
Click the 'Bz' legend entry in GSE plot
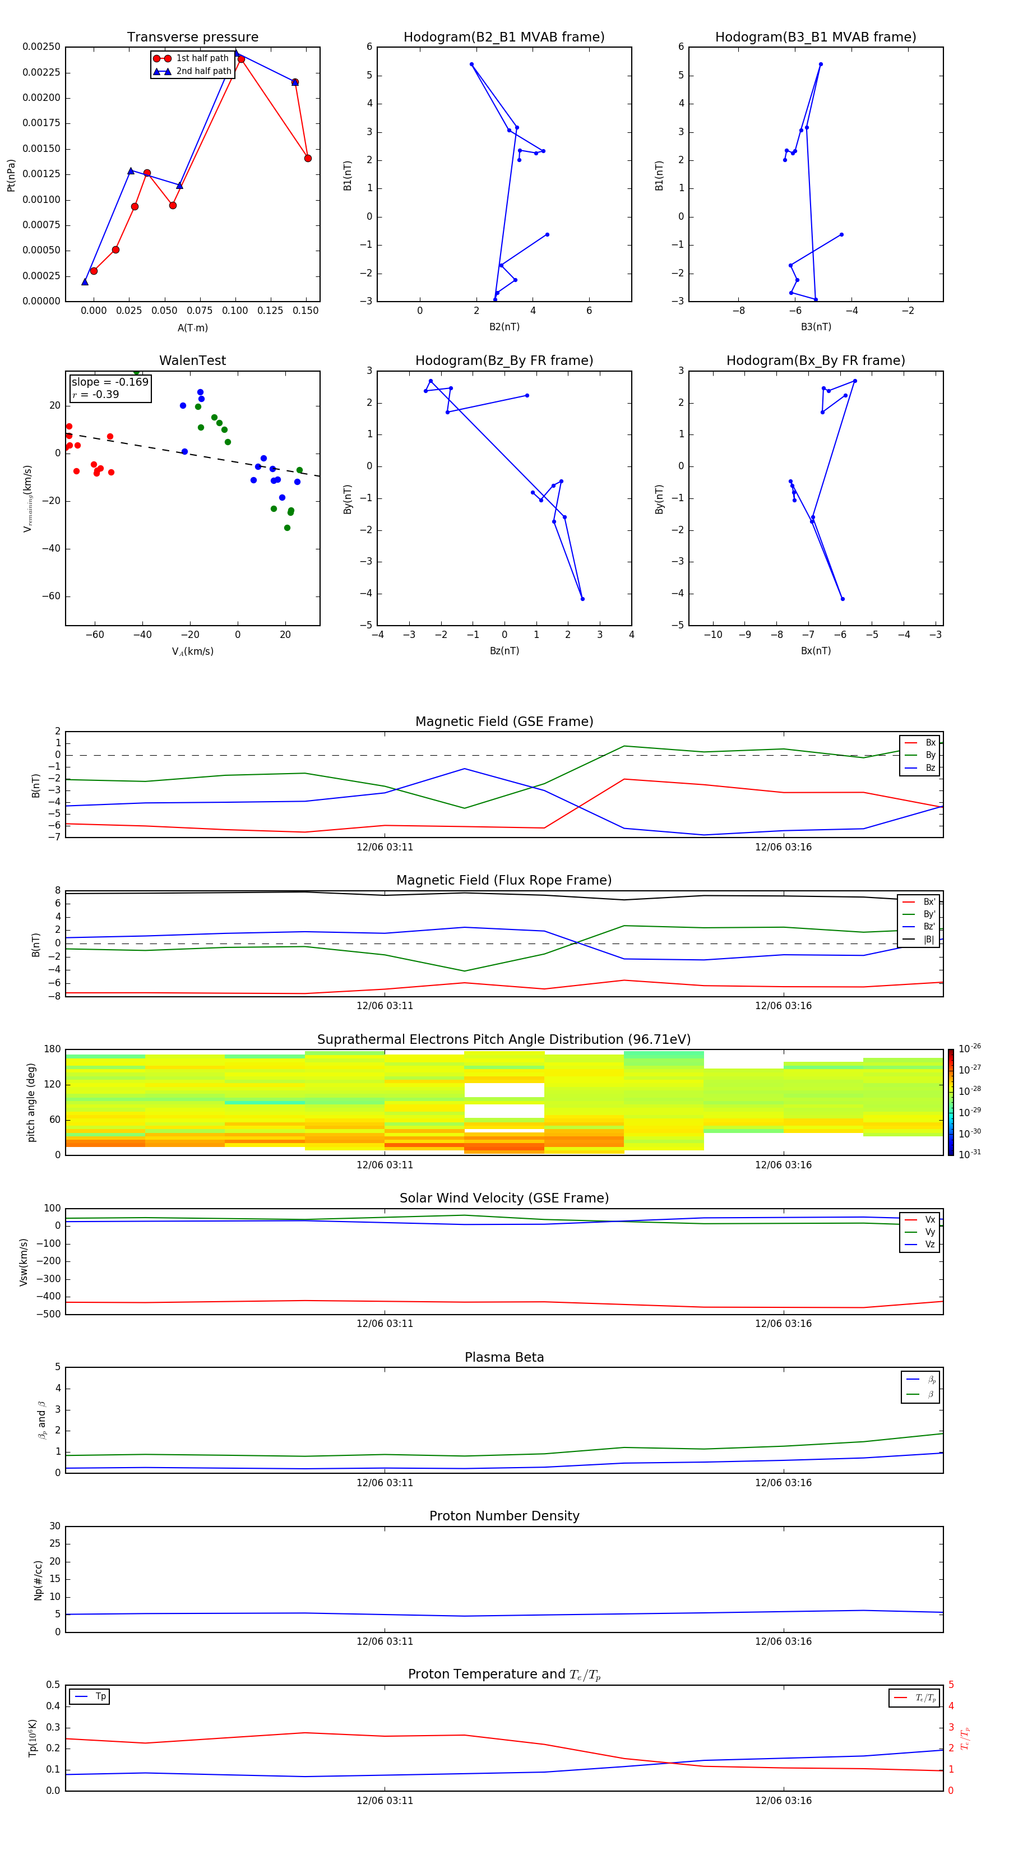920,767
